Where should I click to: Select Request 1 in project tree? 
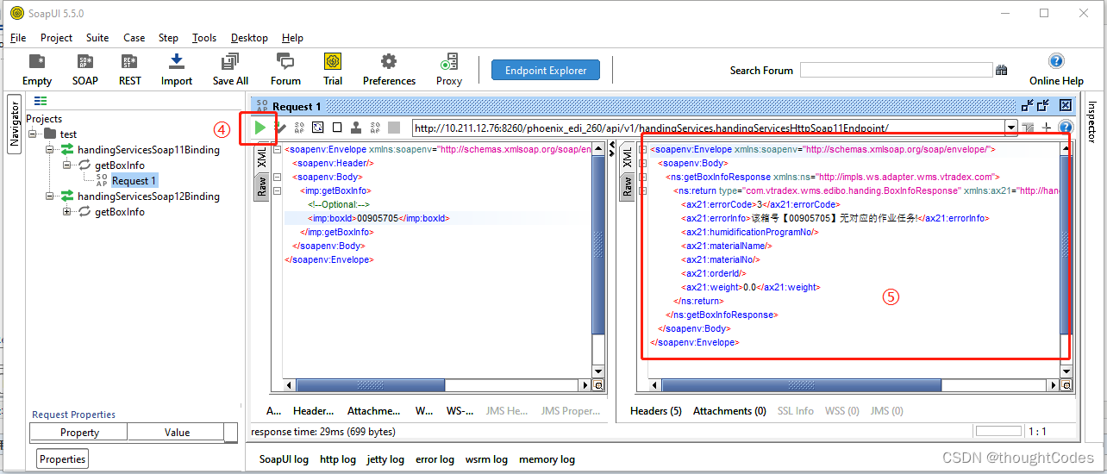pyautogui.click(x=134, y=181)
